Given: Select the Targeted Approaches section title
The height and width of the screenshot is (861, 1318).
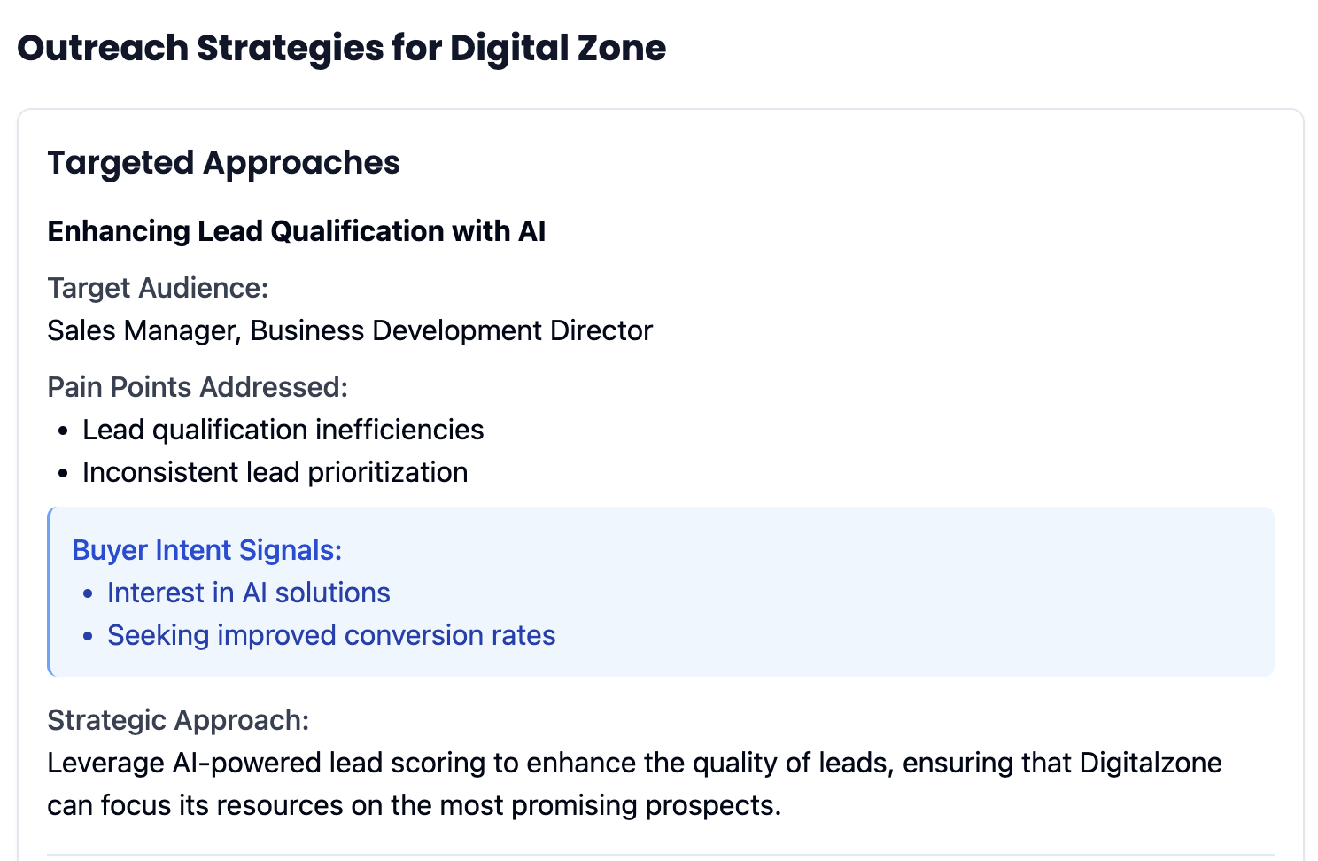Looking at the screenshot, I should point(223,163).
